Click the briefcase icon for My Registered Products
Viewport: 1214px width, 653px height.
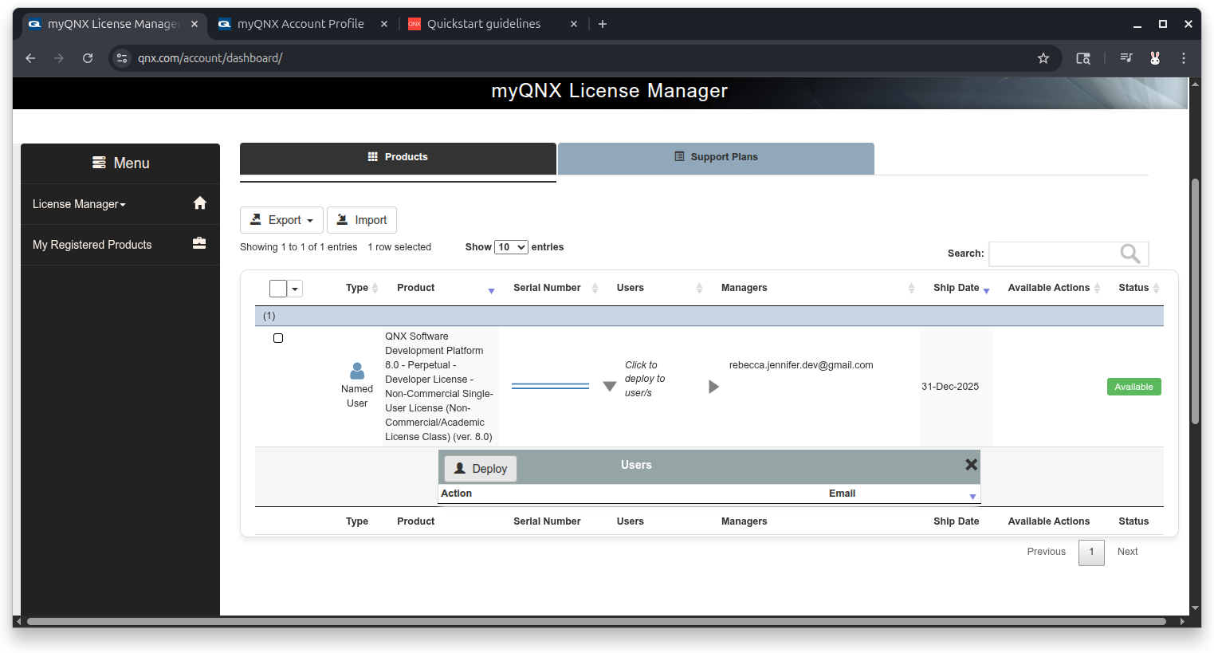point(199,243)
